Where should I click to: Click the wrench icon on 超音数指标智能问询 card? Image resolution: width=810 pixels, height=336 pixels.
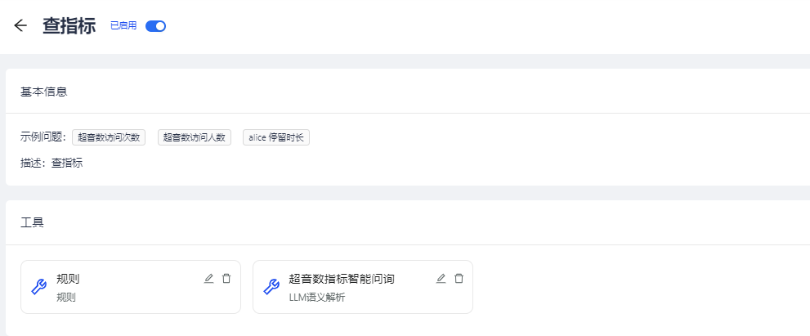271,287
